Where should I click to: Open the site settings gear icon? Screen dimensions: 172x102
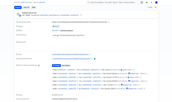tap(146, 3)
